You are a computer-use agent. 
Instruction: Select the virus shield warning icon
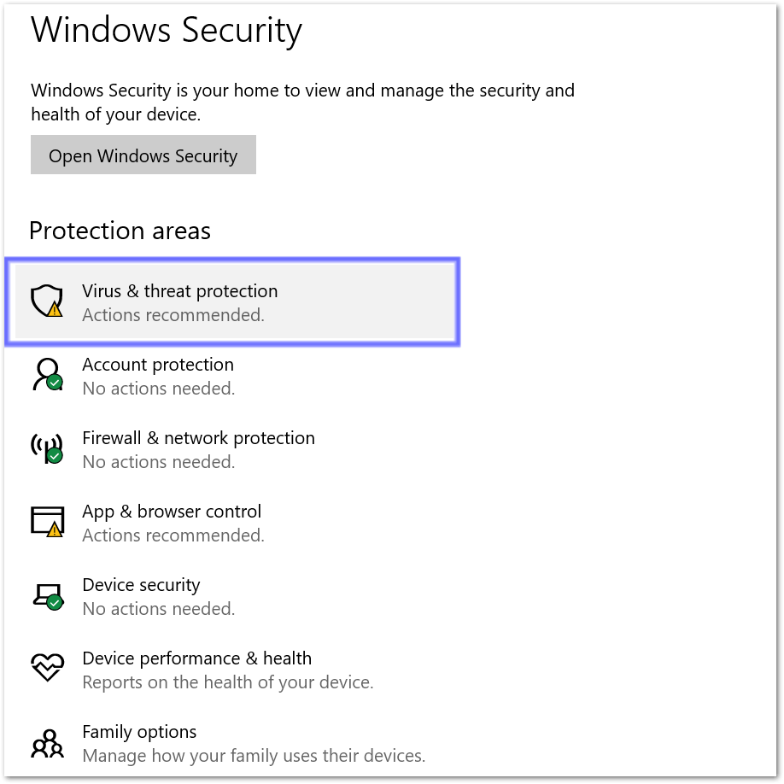47,301
